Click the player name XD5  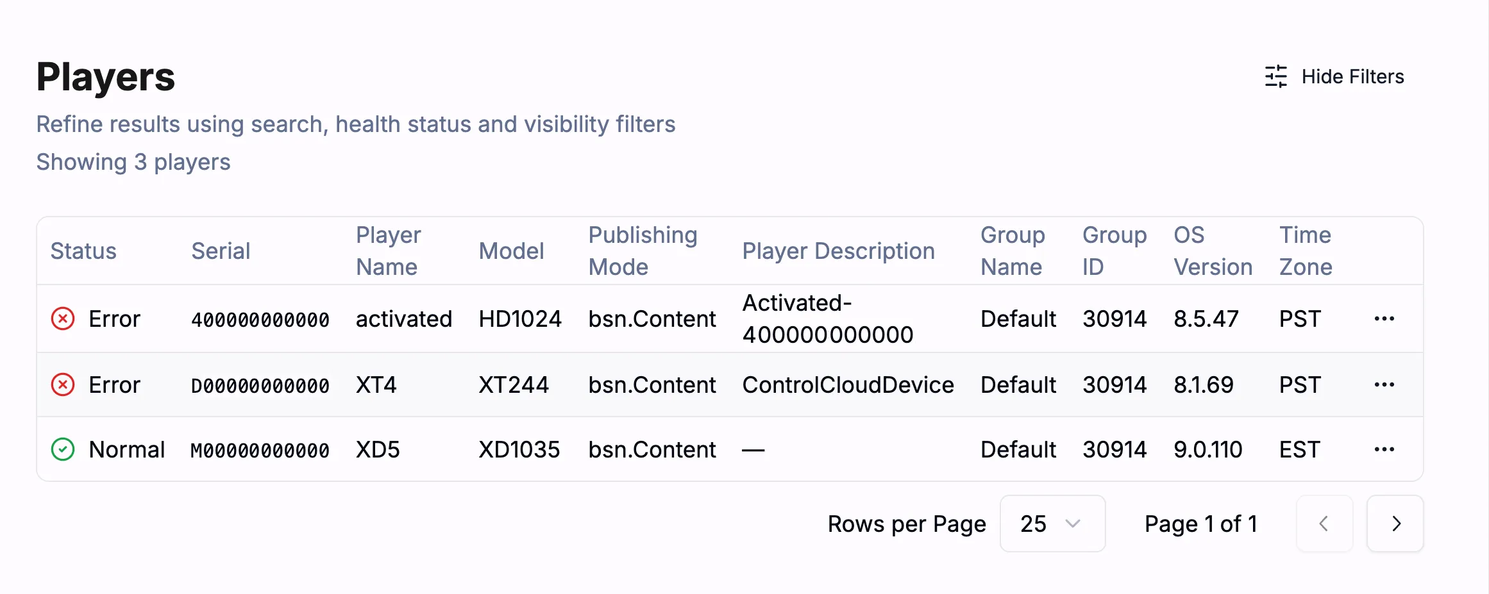click(378, 449)
